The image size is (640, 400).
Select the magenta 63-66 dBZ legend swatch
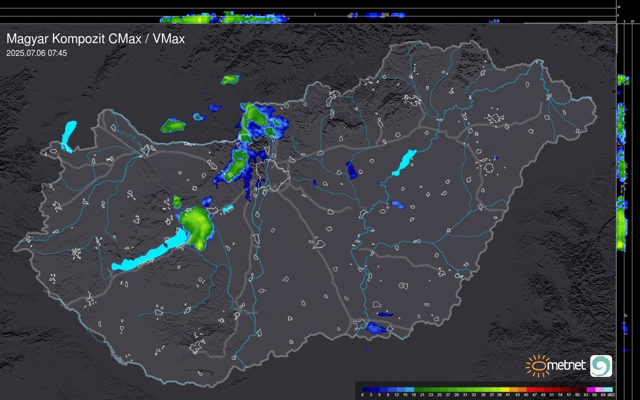click(x=591, y=389)
